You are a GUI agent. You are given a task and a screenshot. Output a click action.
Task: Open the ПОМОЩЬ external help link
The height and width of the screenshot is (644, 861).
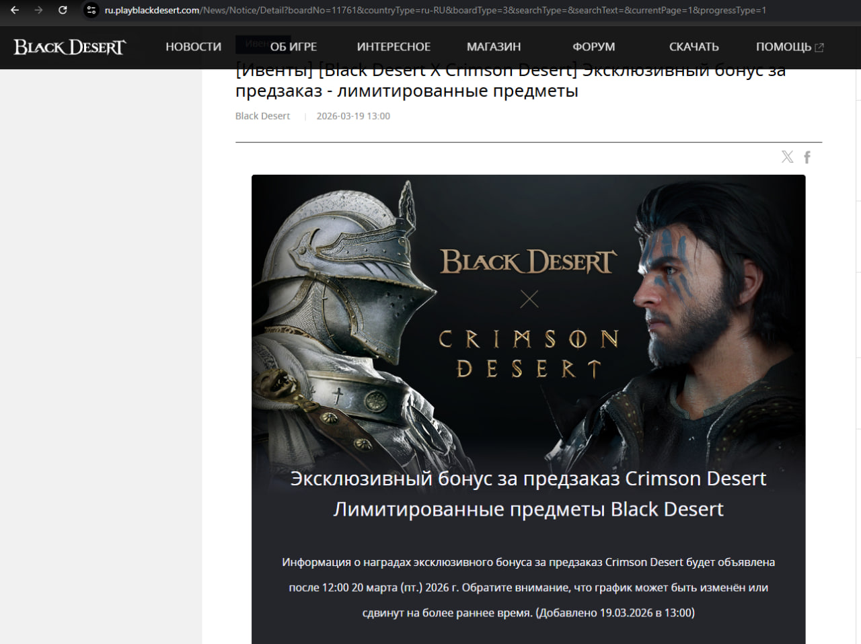point(790,47)
